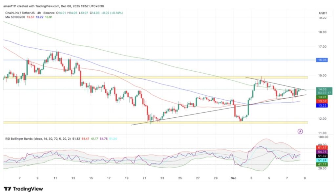Click the purple lightning bolt icon
Image resolution: width=336 pixels, height=196 pixels.
300,132
